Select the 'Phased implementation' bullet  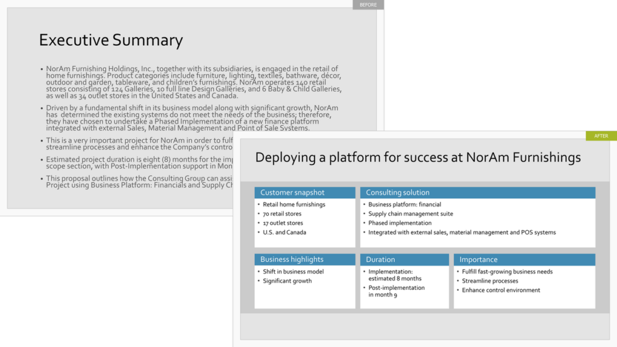[399, 223]
